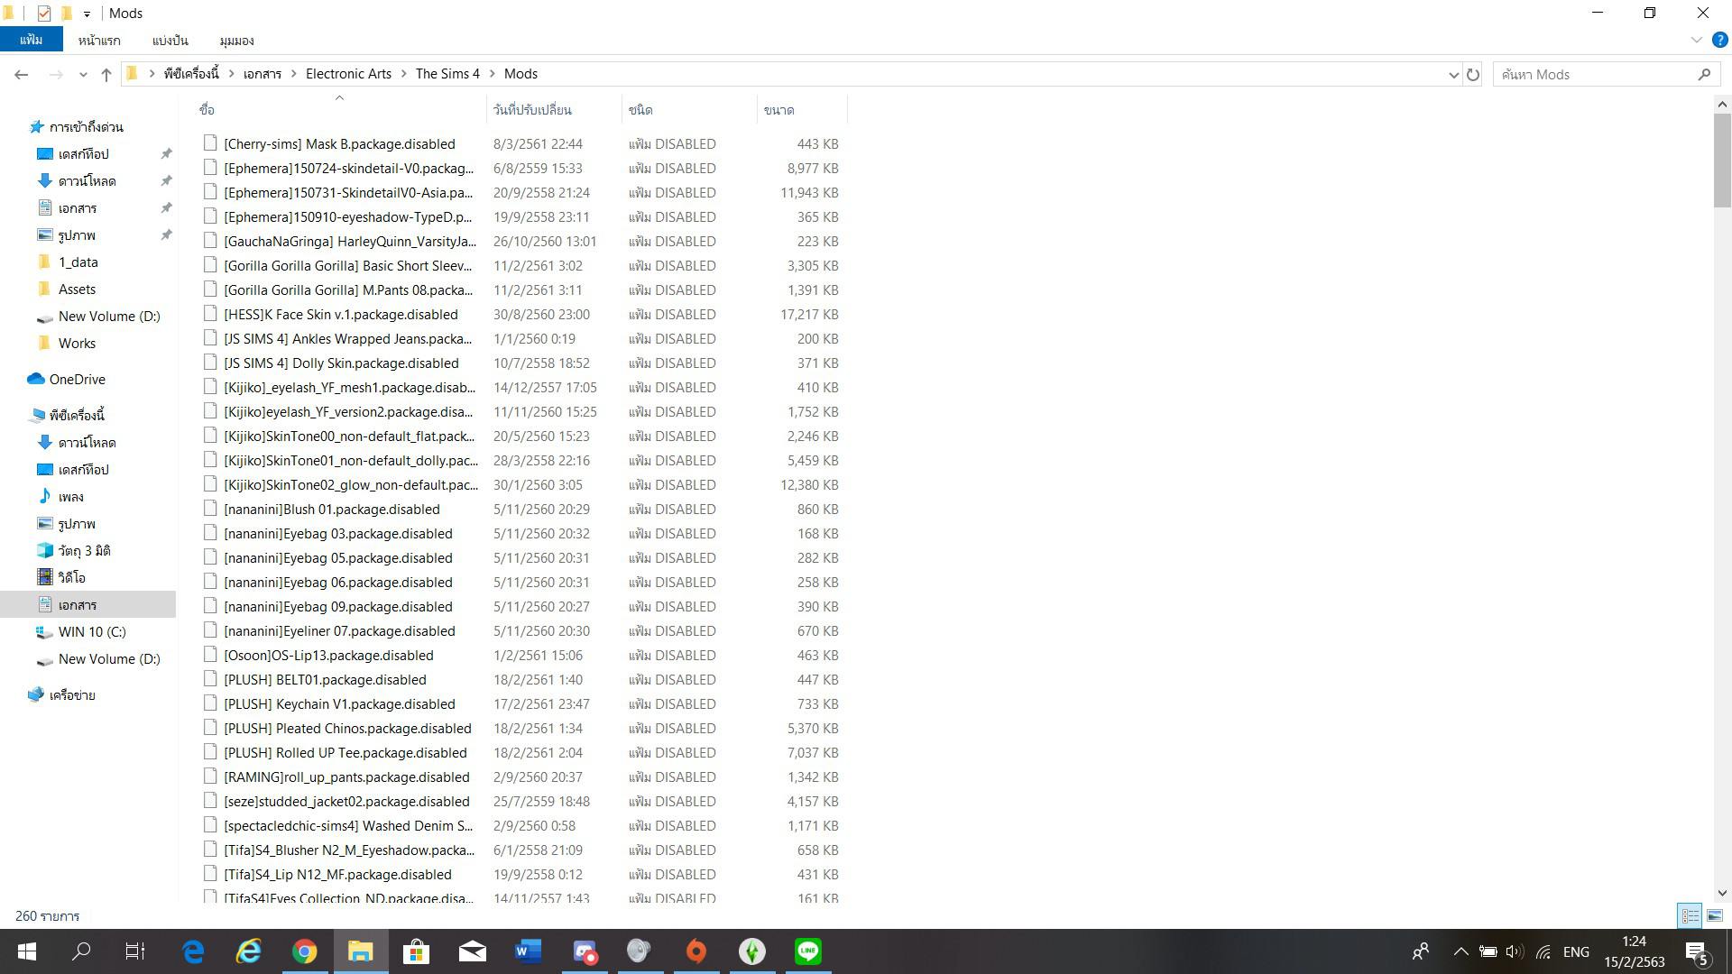Click the vertical scrollbar thumb in file list
Viewport: 1732px width, 974px height.
coord(1722,161)
